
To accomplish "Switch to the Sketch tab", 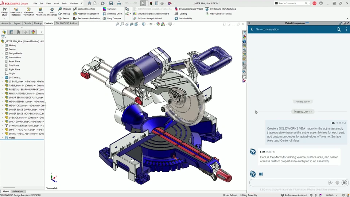I will (x=27, y=23).
